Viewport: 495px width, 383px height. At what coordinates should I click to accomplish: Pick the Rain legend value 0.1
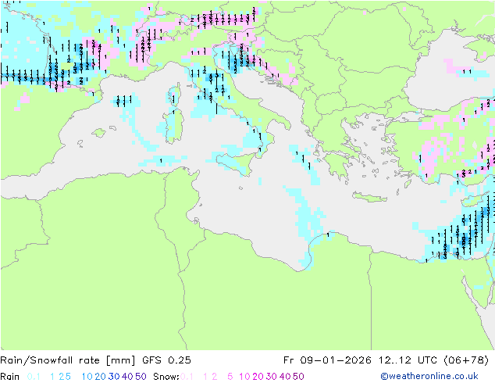(34, 377)
